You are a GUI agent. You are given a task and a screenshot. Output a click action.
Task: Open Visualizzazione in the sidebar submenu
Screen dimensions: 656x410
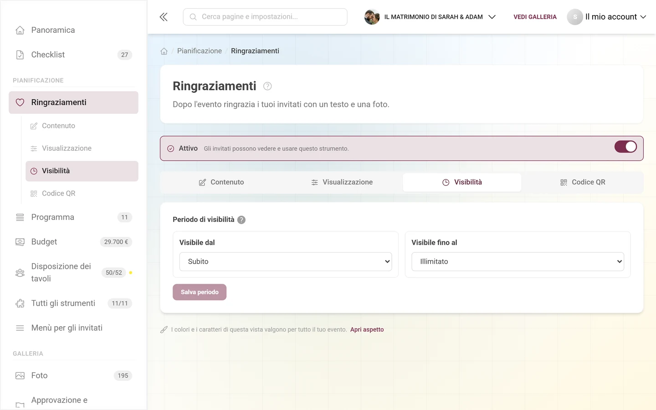82,148
